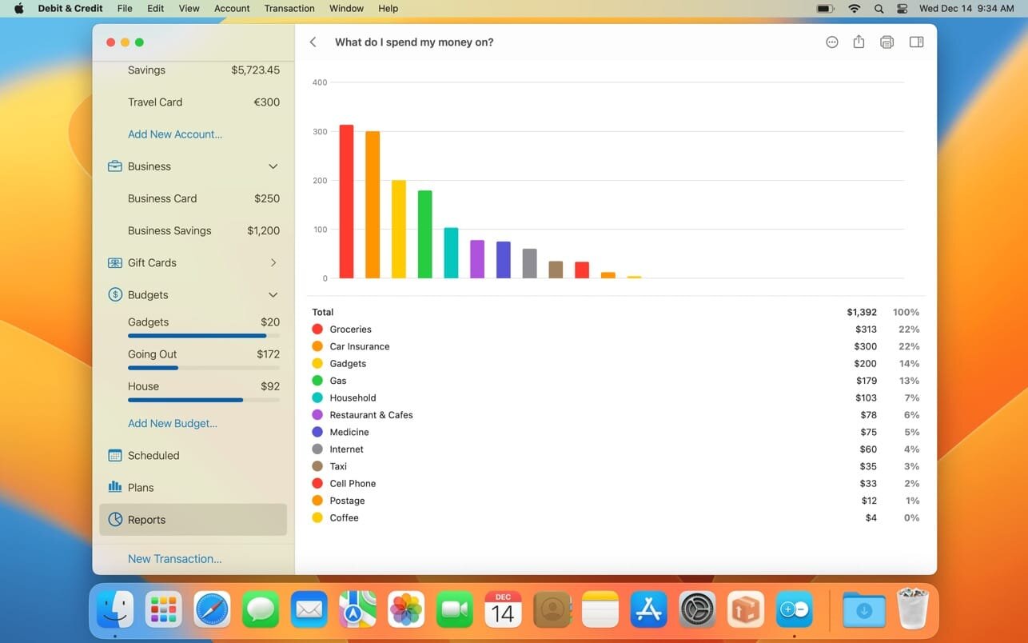Open the Transaction menu
This screenshot has width=1028, height=643.
[289, 9]
